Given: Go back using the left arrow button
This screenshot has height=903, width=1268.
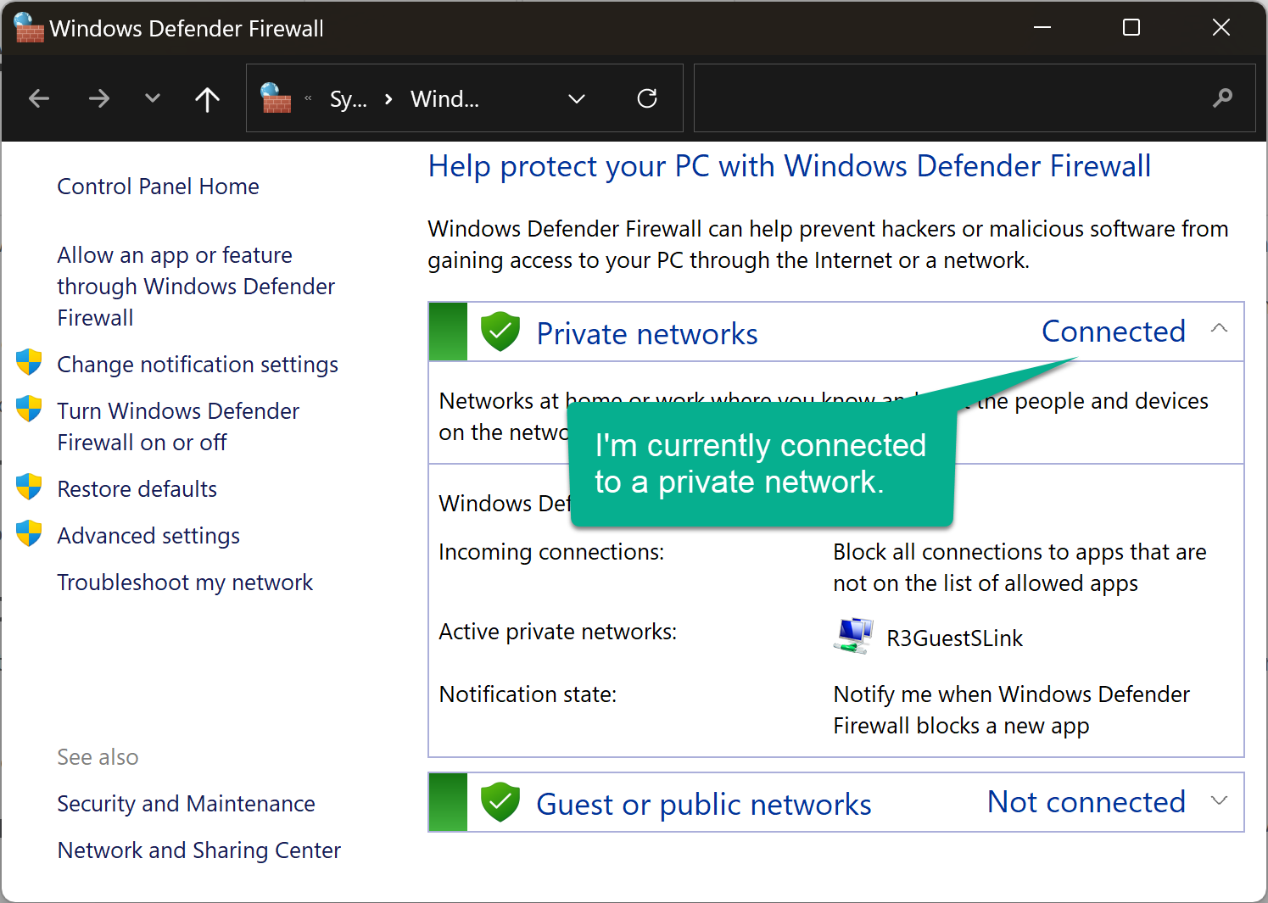Looking at the screenshot, I should pos(39,99).
